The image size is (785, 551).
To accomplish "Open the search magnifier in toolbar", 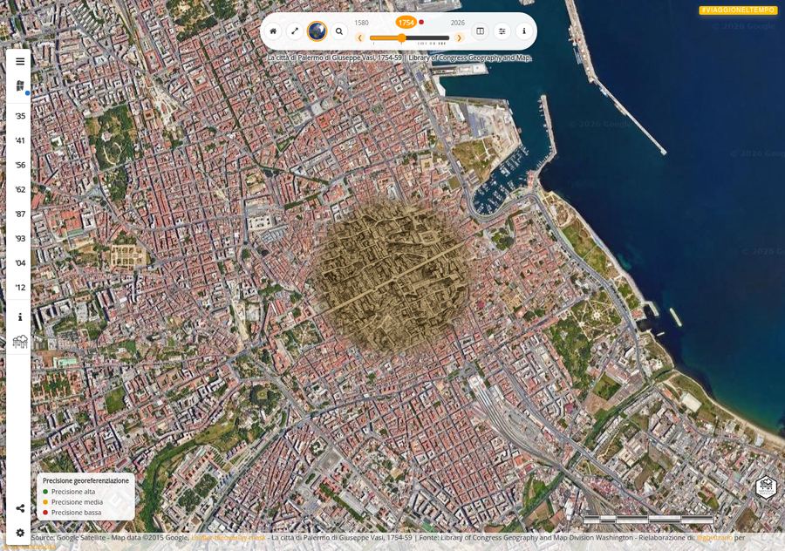I will coord(339,31).
